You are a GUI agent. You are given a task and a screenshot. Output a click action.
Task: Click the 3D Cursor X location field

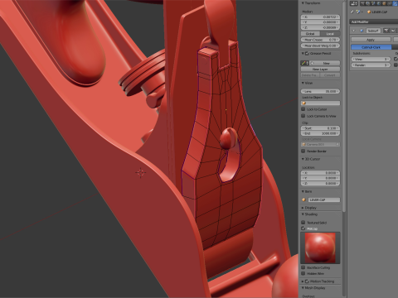pos(320,173)
